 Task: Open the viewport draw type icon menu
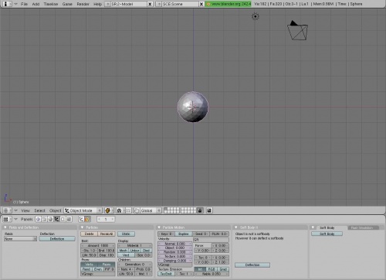(108, 210)
